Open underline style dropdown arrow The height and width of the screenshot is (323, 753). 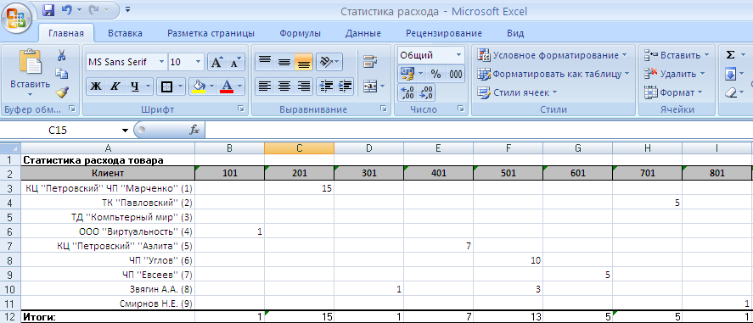click(148, 86)
